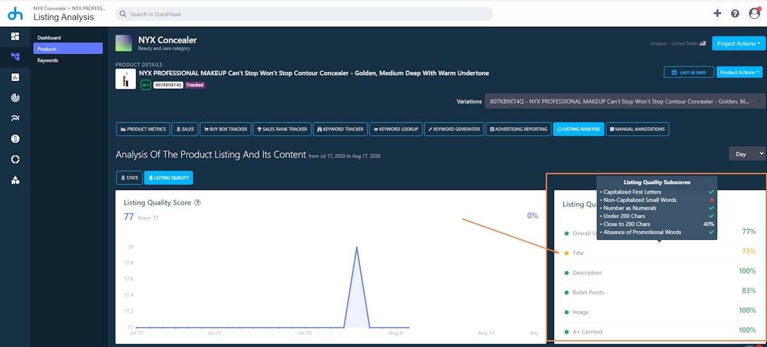Click the Title 73% score value
Viewport: 767px width, 347px height.
pos(748,251)
